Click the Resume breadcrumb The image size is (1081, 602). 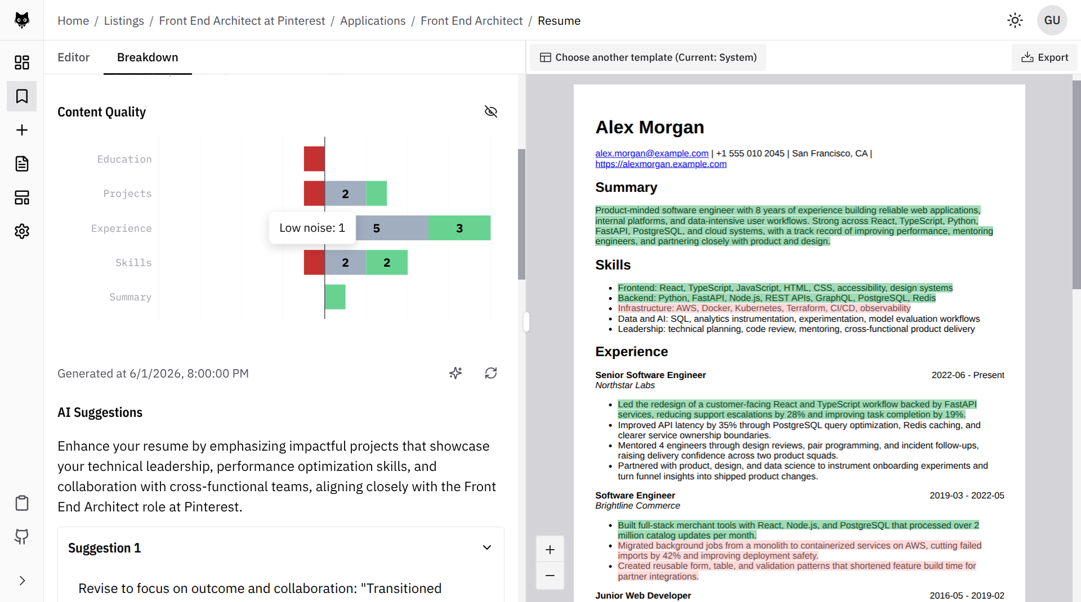point(559,21)
